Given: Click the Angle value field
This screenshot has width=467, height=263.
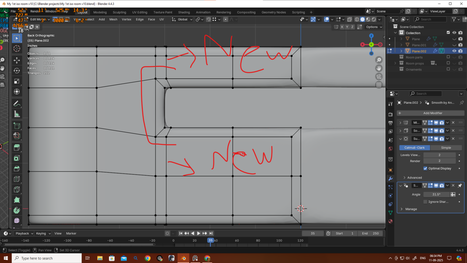Looking at the screenshot, I should click(436, 194).
